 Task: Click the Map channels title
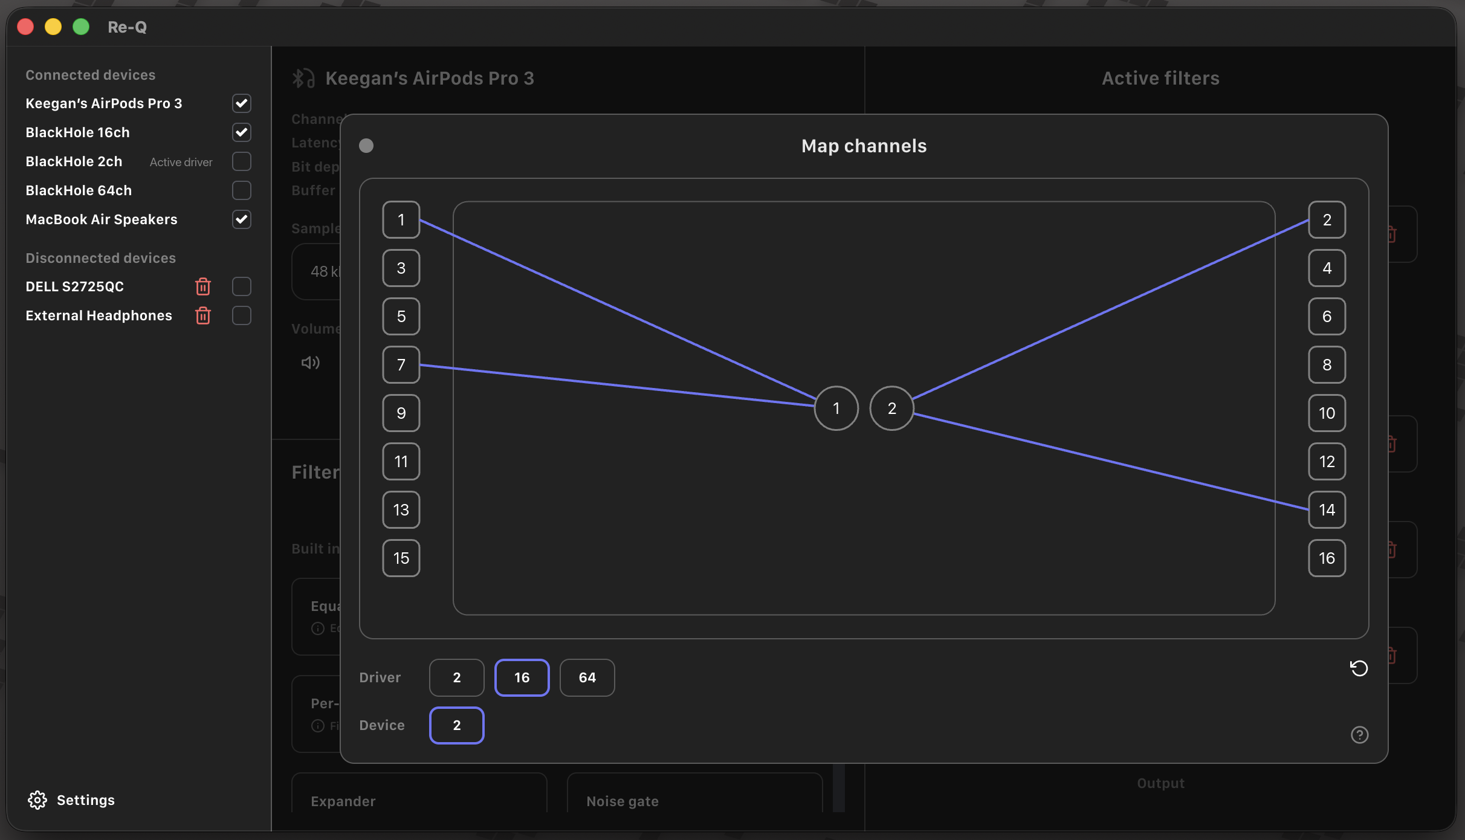click(x=864, y=146)
